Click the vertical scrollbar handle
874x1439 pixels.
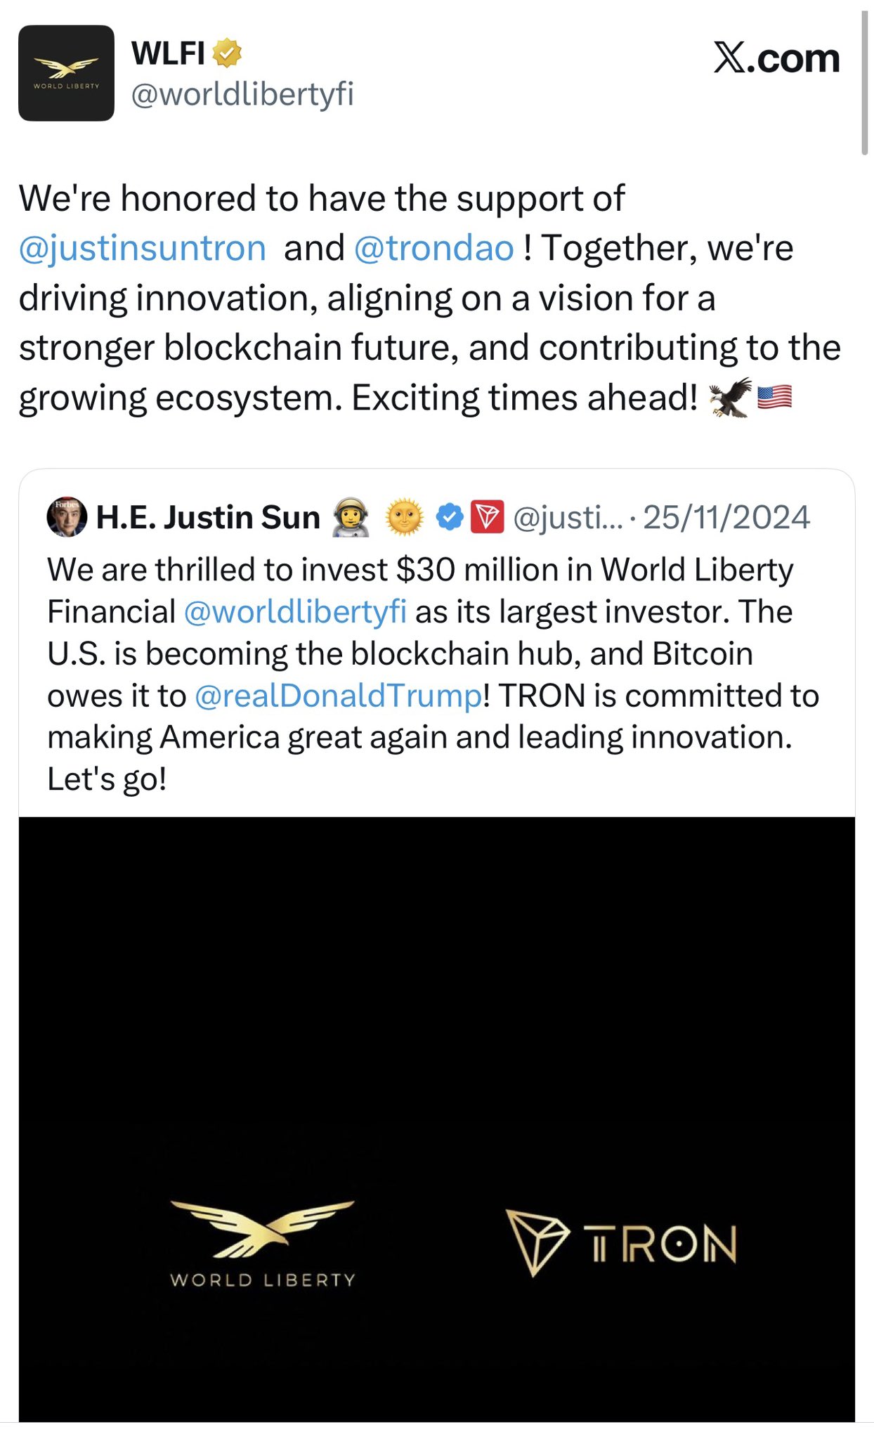864,83
